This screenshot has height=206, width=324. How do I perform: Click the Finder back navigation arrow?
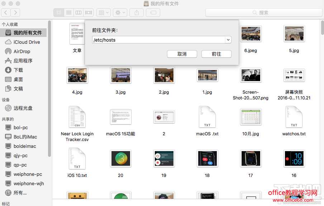[x=6, y=13]
